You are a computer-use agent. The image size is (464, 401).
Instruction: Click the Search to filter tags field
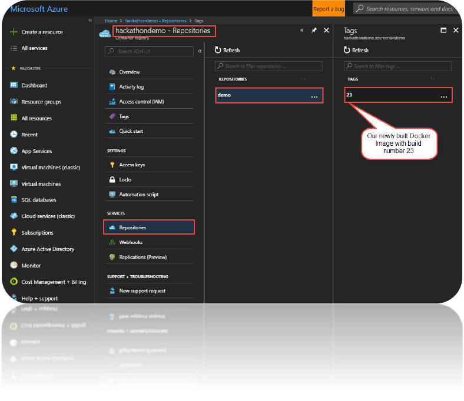click(397, 66)
